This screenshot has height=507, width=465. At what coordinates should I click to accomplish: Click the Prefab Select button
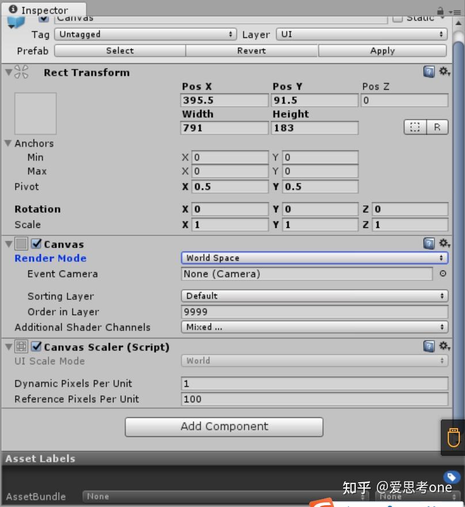click(120, 51)
